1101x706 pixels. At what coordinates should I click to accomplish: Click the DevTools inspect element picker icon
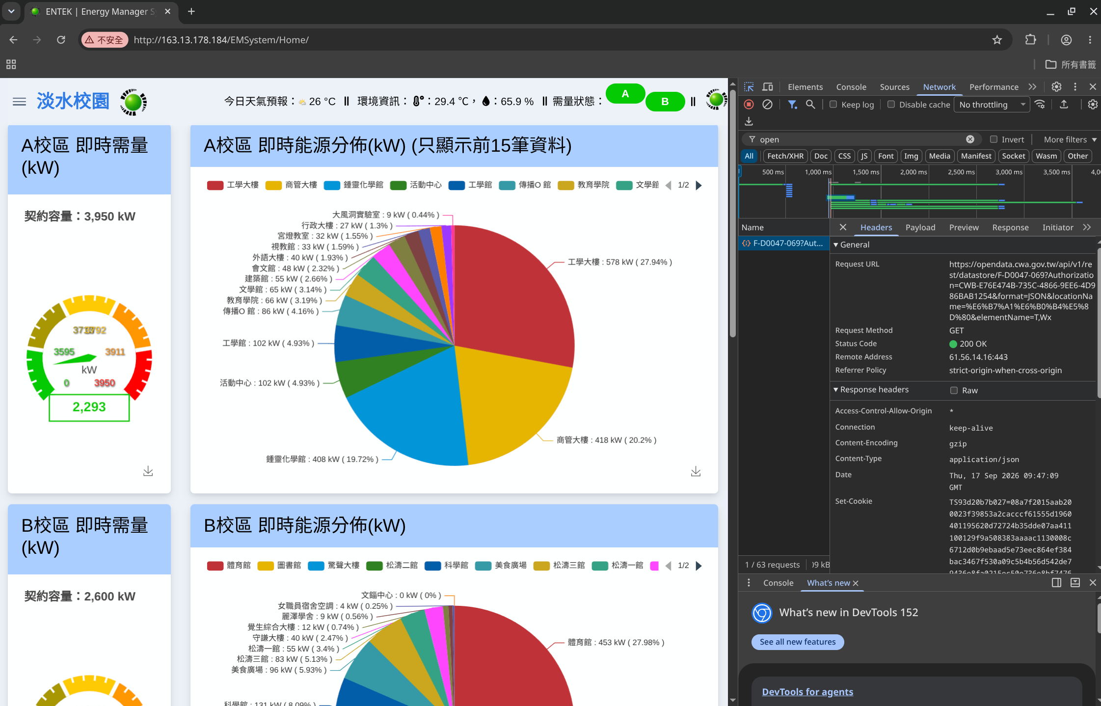749,87
